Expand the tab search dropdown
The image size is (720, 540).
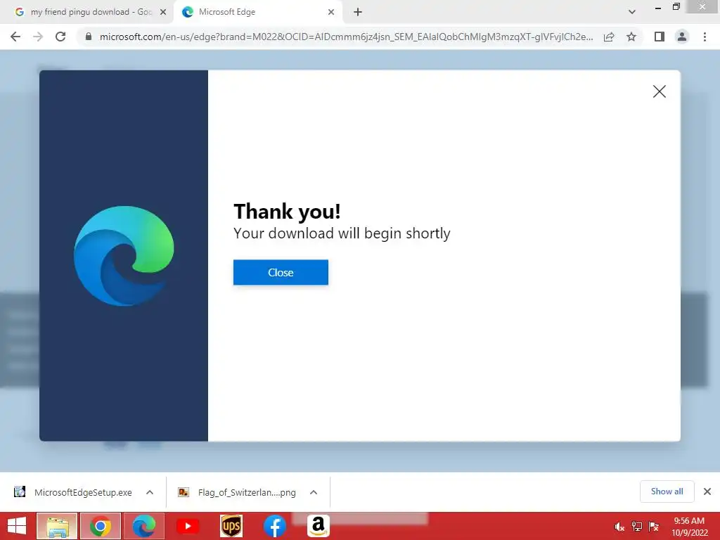pos(632,12)
